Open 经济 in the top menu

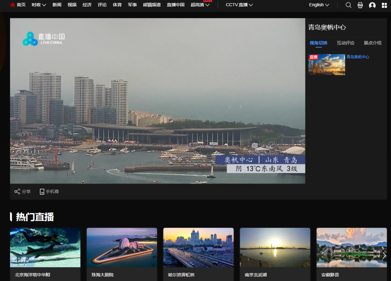point(87,5)
